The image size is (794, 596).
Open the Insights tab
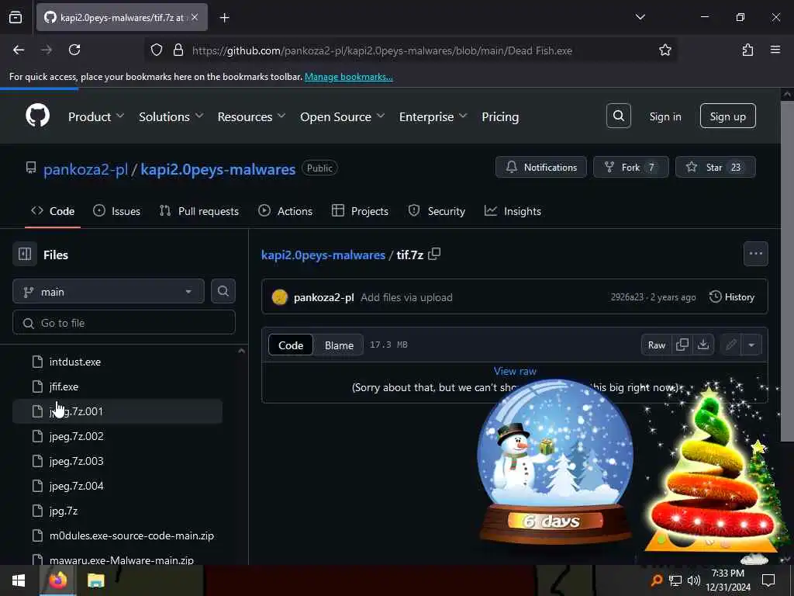(x=513, y=211)
